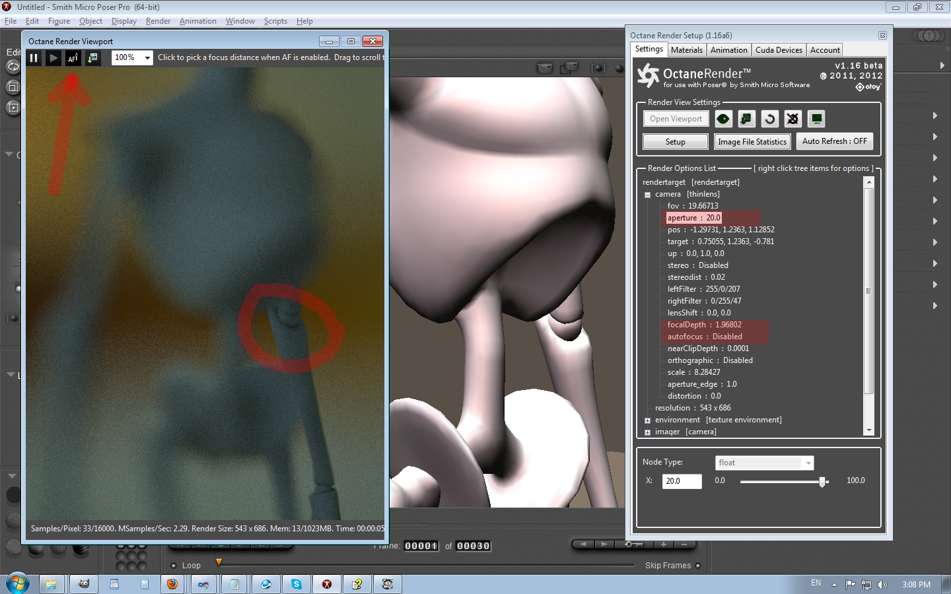The width and height of the screenshot is (951, 594).
Task: Click the Setup button
Action: click(x=676, y=142)
